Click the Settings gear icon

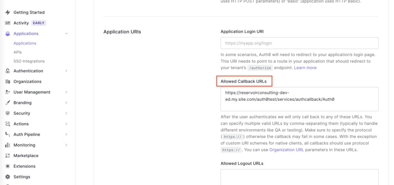(x=7, y=177)
